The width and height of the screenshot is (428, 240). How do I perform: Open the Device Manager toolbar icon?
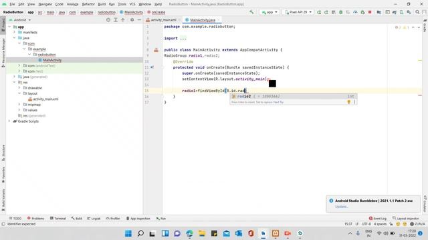pos(401,12)
